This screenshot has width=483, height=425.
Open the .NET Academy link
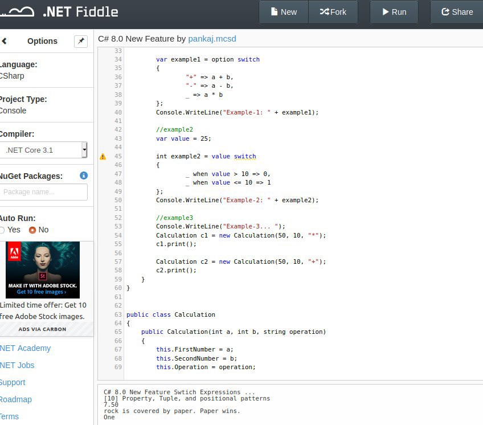coord(25,348)
